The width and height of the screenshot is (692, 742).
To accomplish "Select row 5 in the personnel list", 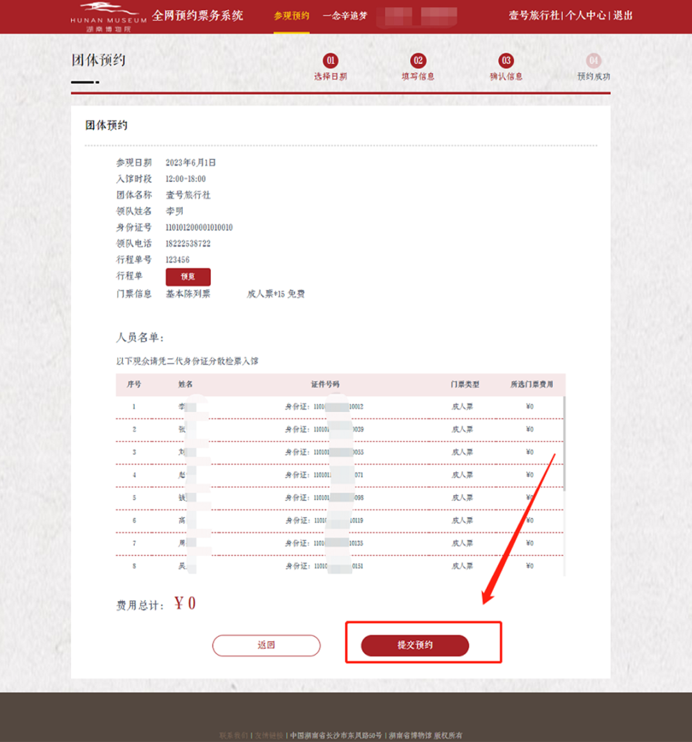I will [340, 498].
